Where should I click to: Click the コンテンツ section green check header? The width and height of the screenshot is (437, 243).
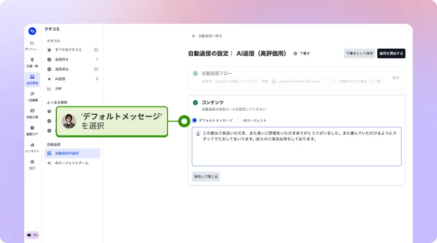pos(195,103)
